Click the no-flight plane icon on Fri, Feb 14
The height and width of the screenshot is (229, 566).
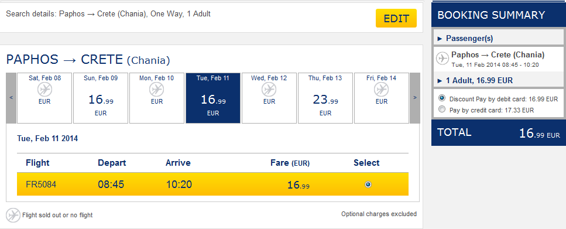381,89
